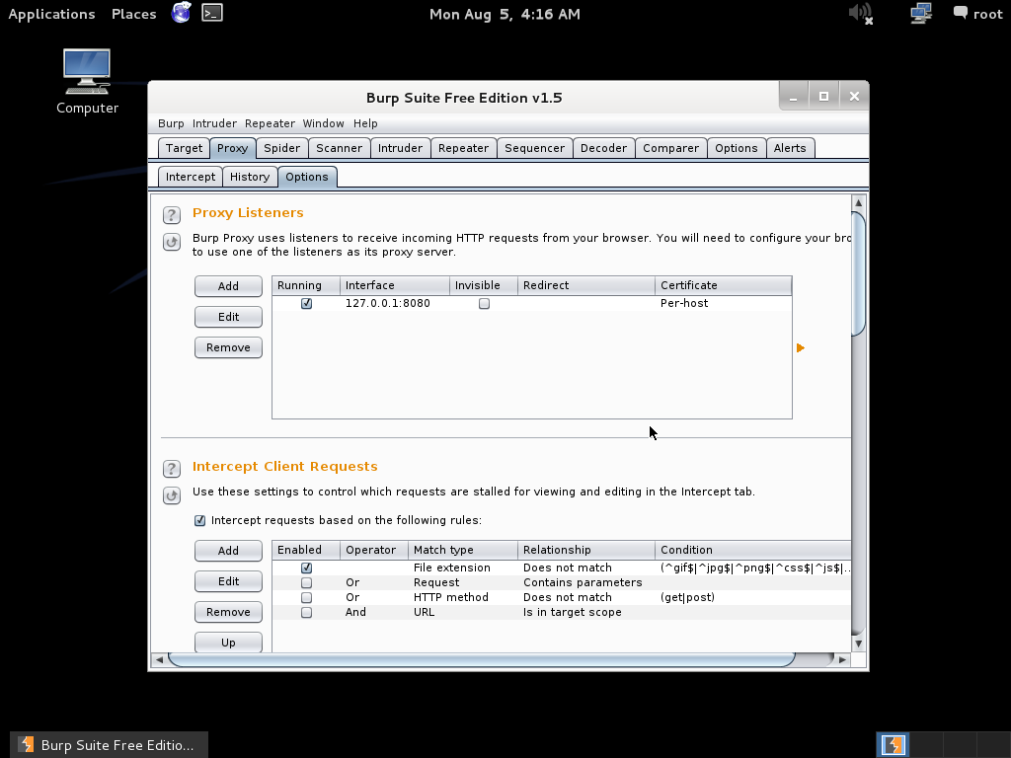The image size is (1011, 758).
Task: Open help for Proxy Listeners section
Action: tap(172, 214)
